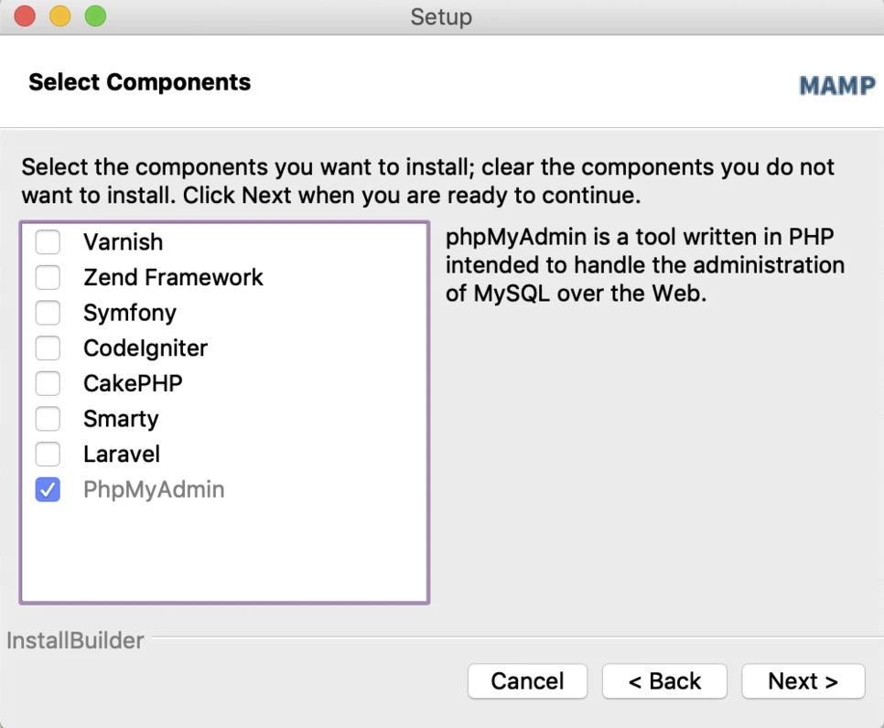884x728 pixels.
Task: Click the green zoom window button
Action: point(95,16)
